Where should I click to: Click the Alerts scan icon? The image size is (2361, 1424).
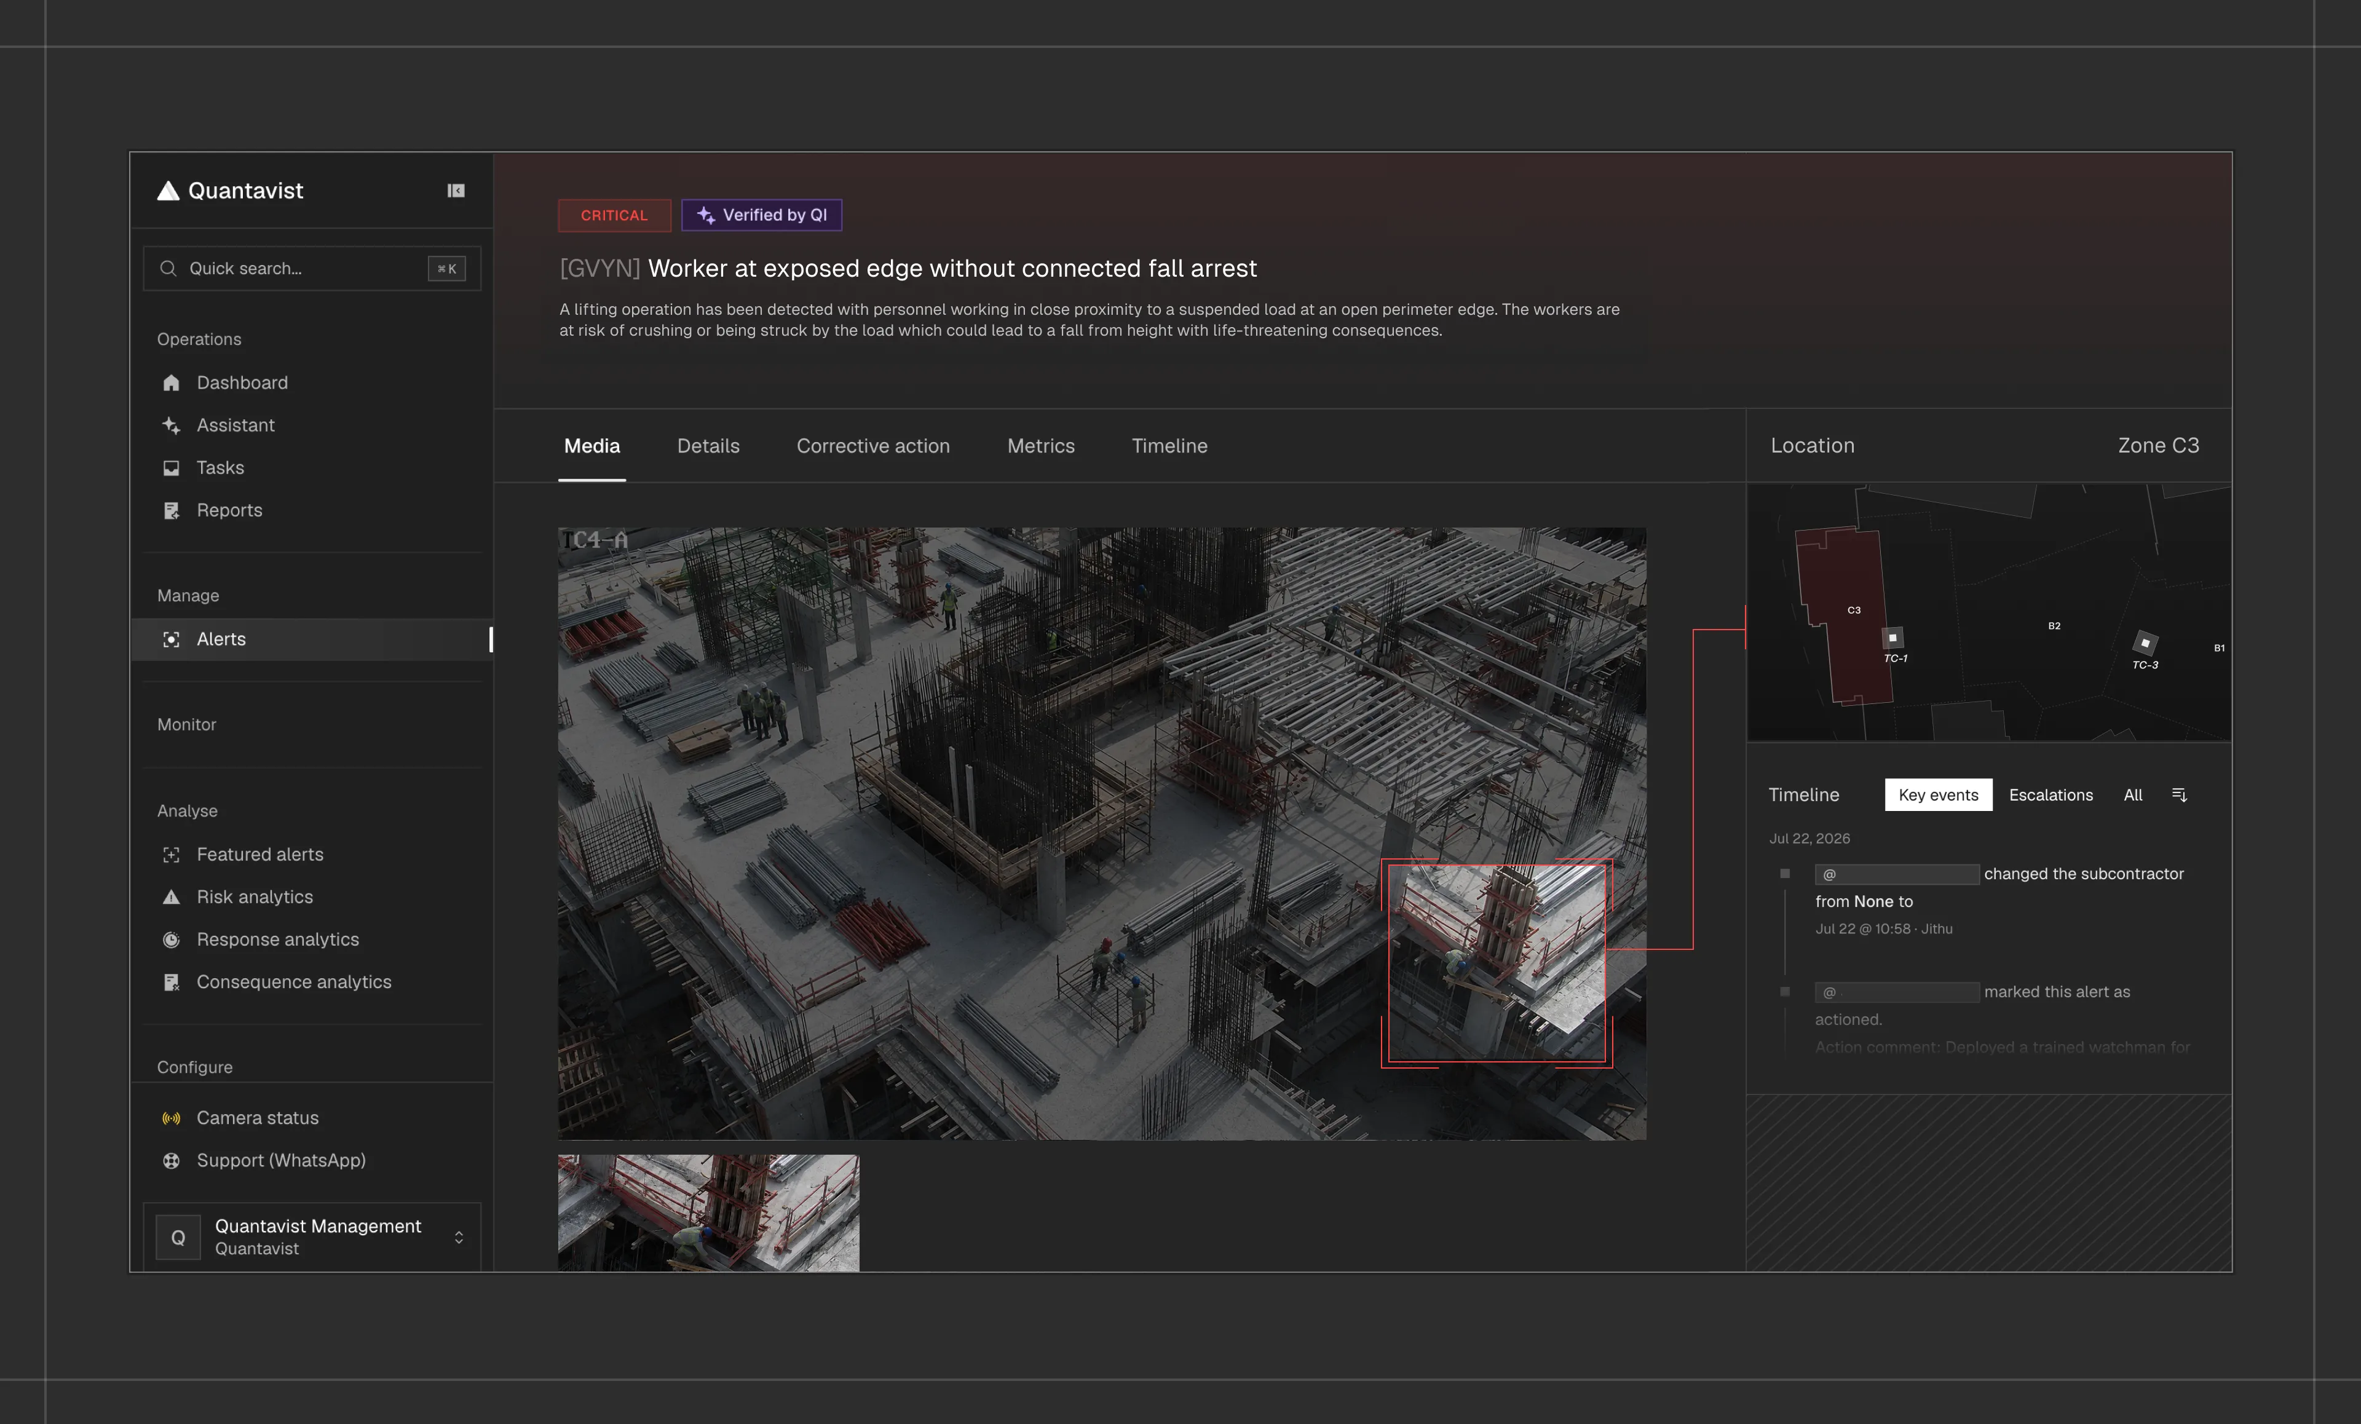click(172, 639)
